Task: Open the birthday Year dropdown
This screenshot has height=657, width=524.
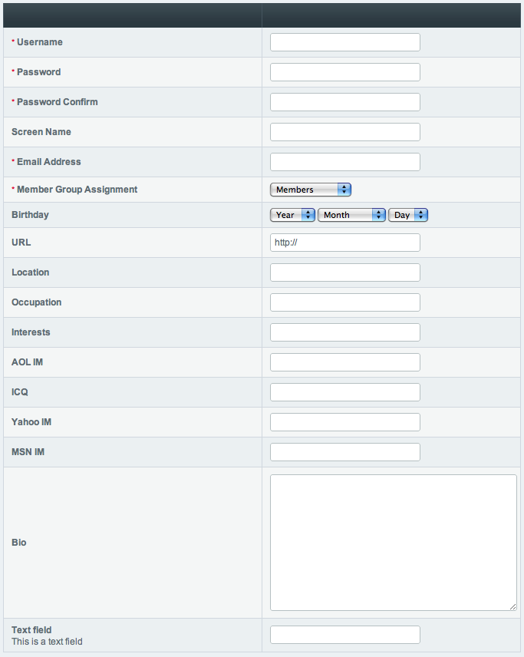Action: [x=292, y=215]
